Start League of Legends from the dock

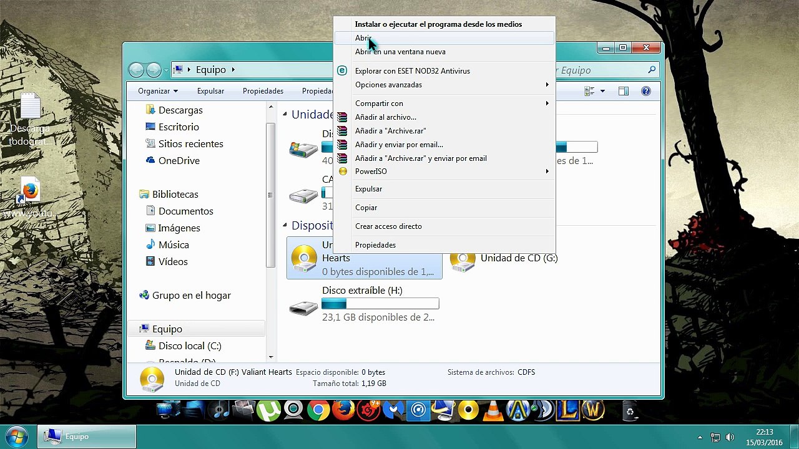[568, 410]
